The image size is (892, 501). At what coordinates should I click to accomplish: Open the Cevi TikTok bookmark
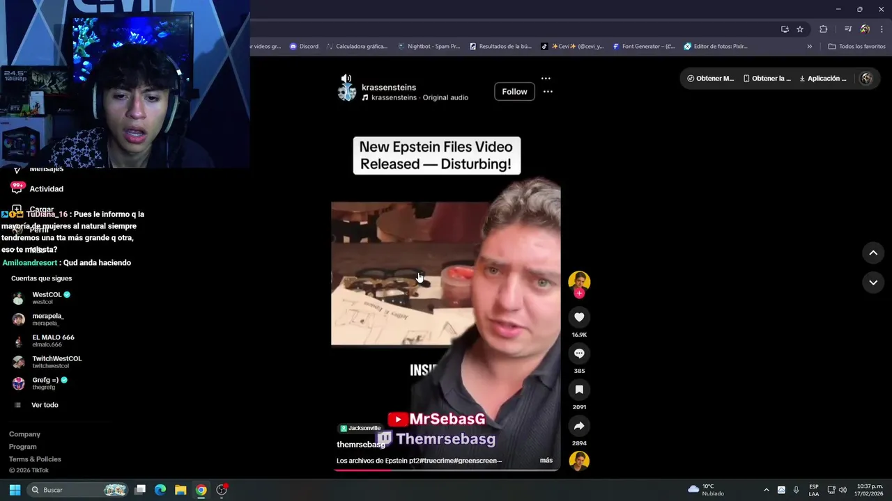pos(573,47)
